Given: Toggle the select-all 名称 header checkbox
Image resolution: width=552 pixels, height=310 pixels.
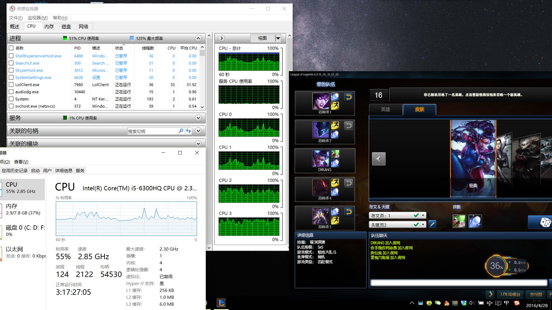Looking at the screenshot, I should (x=11, y=48).
